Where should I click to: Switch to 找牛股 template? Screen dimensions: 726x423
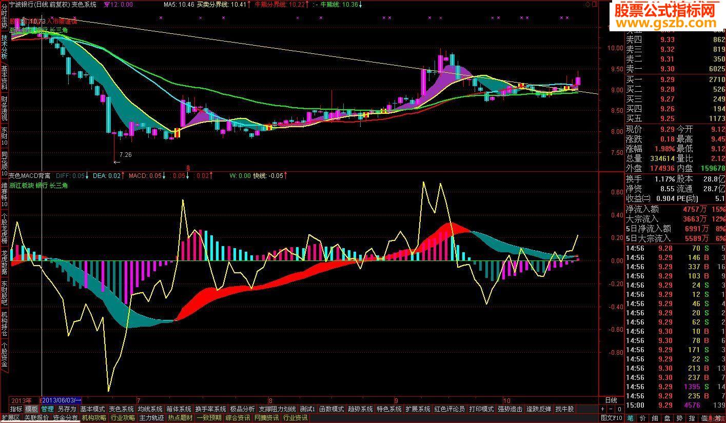[564, 409]
